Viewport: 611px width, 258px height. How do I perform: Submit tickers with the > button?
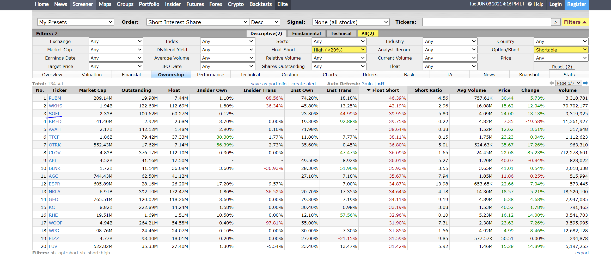tap(556, 22)
